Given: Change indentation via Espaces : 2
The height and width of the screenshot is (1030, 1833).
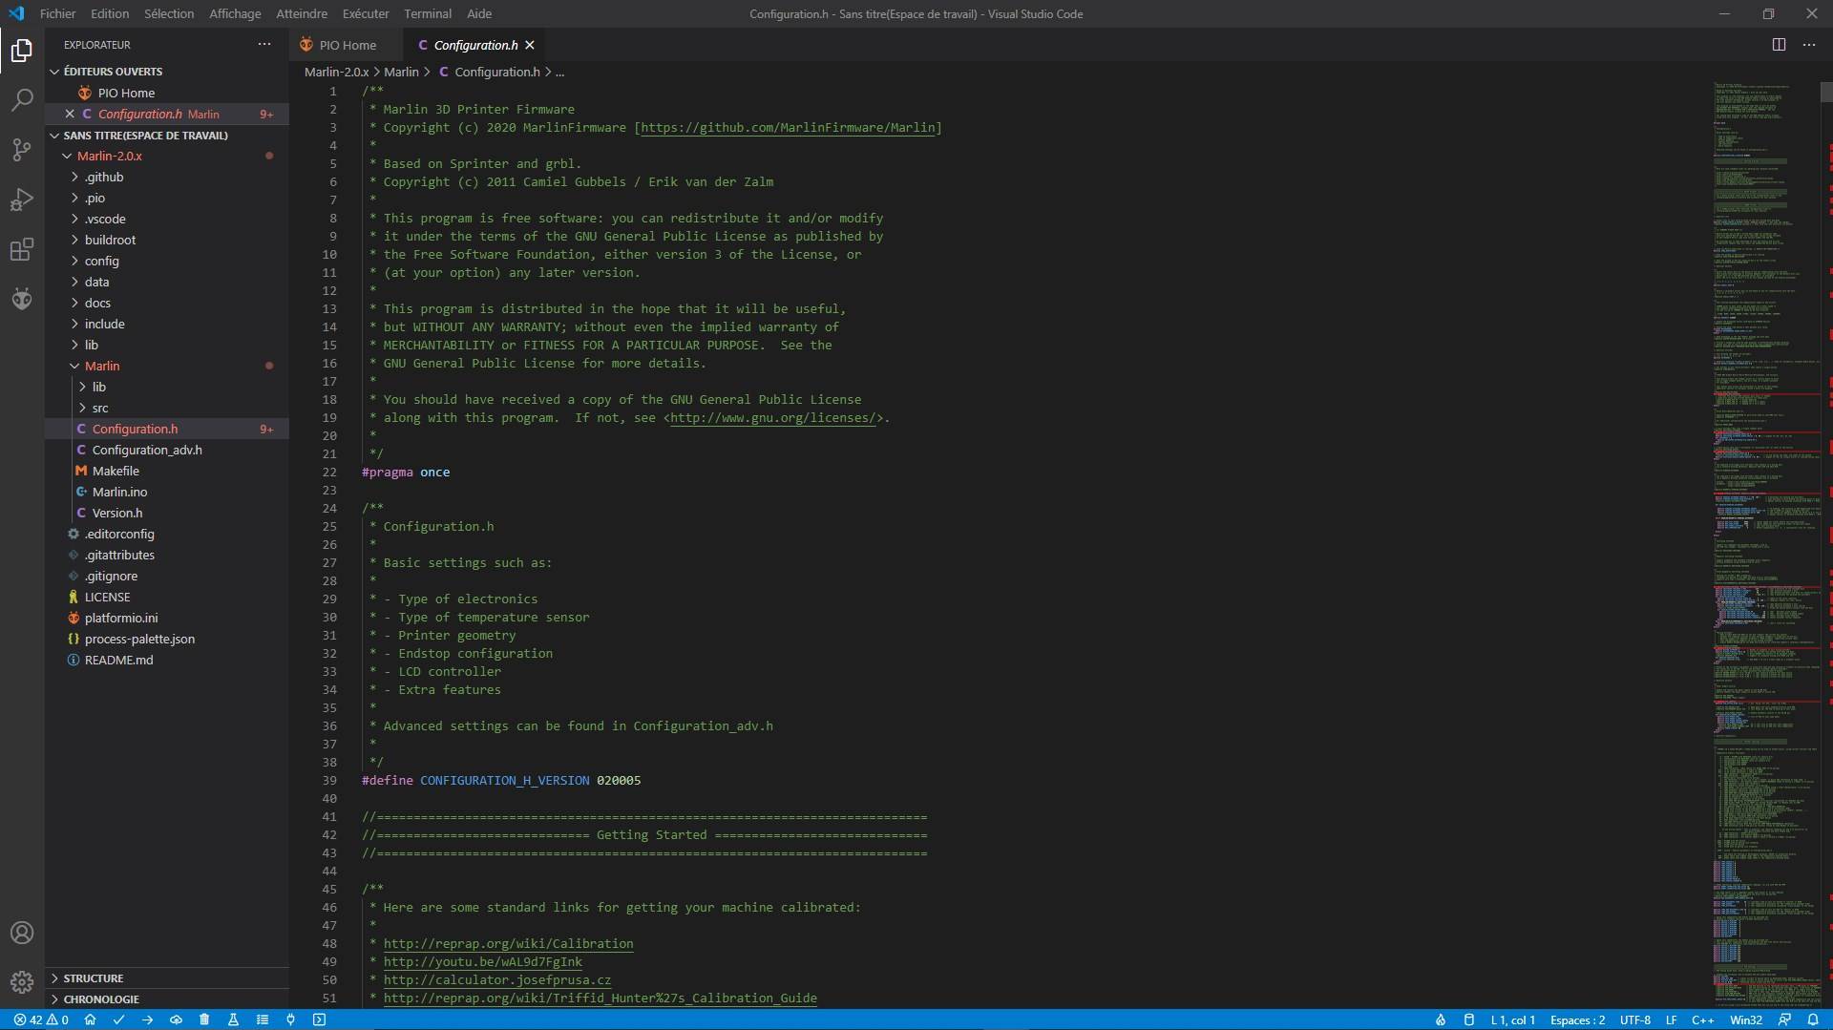Looking at the screenshot, I should coord(1577,1019).
